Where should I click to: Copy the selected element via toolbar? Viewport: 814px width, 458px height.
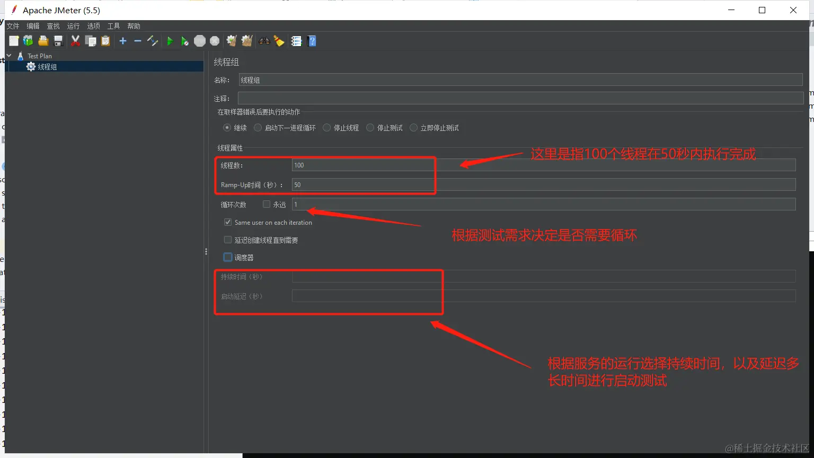(91, 41)
